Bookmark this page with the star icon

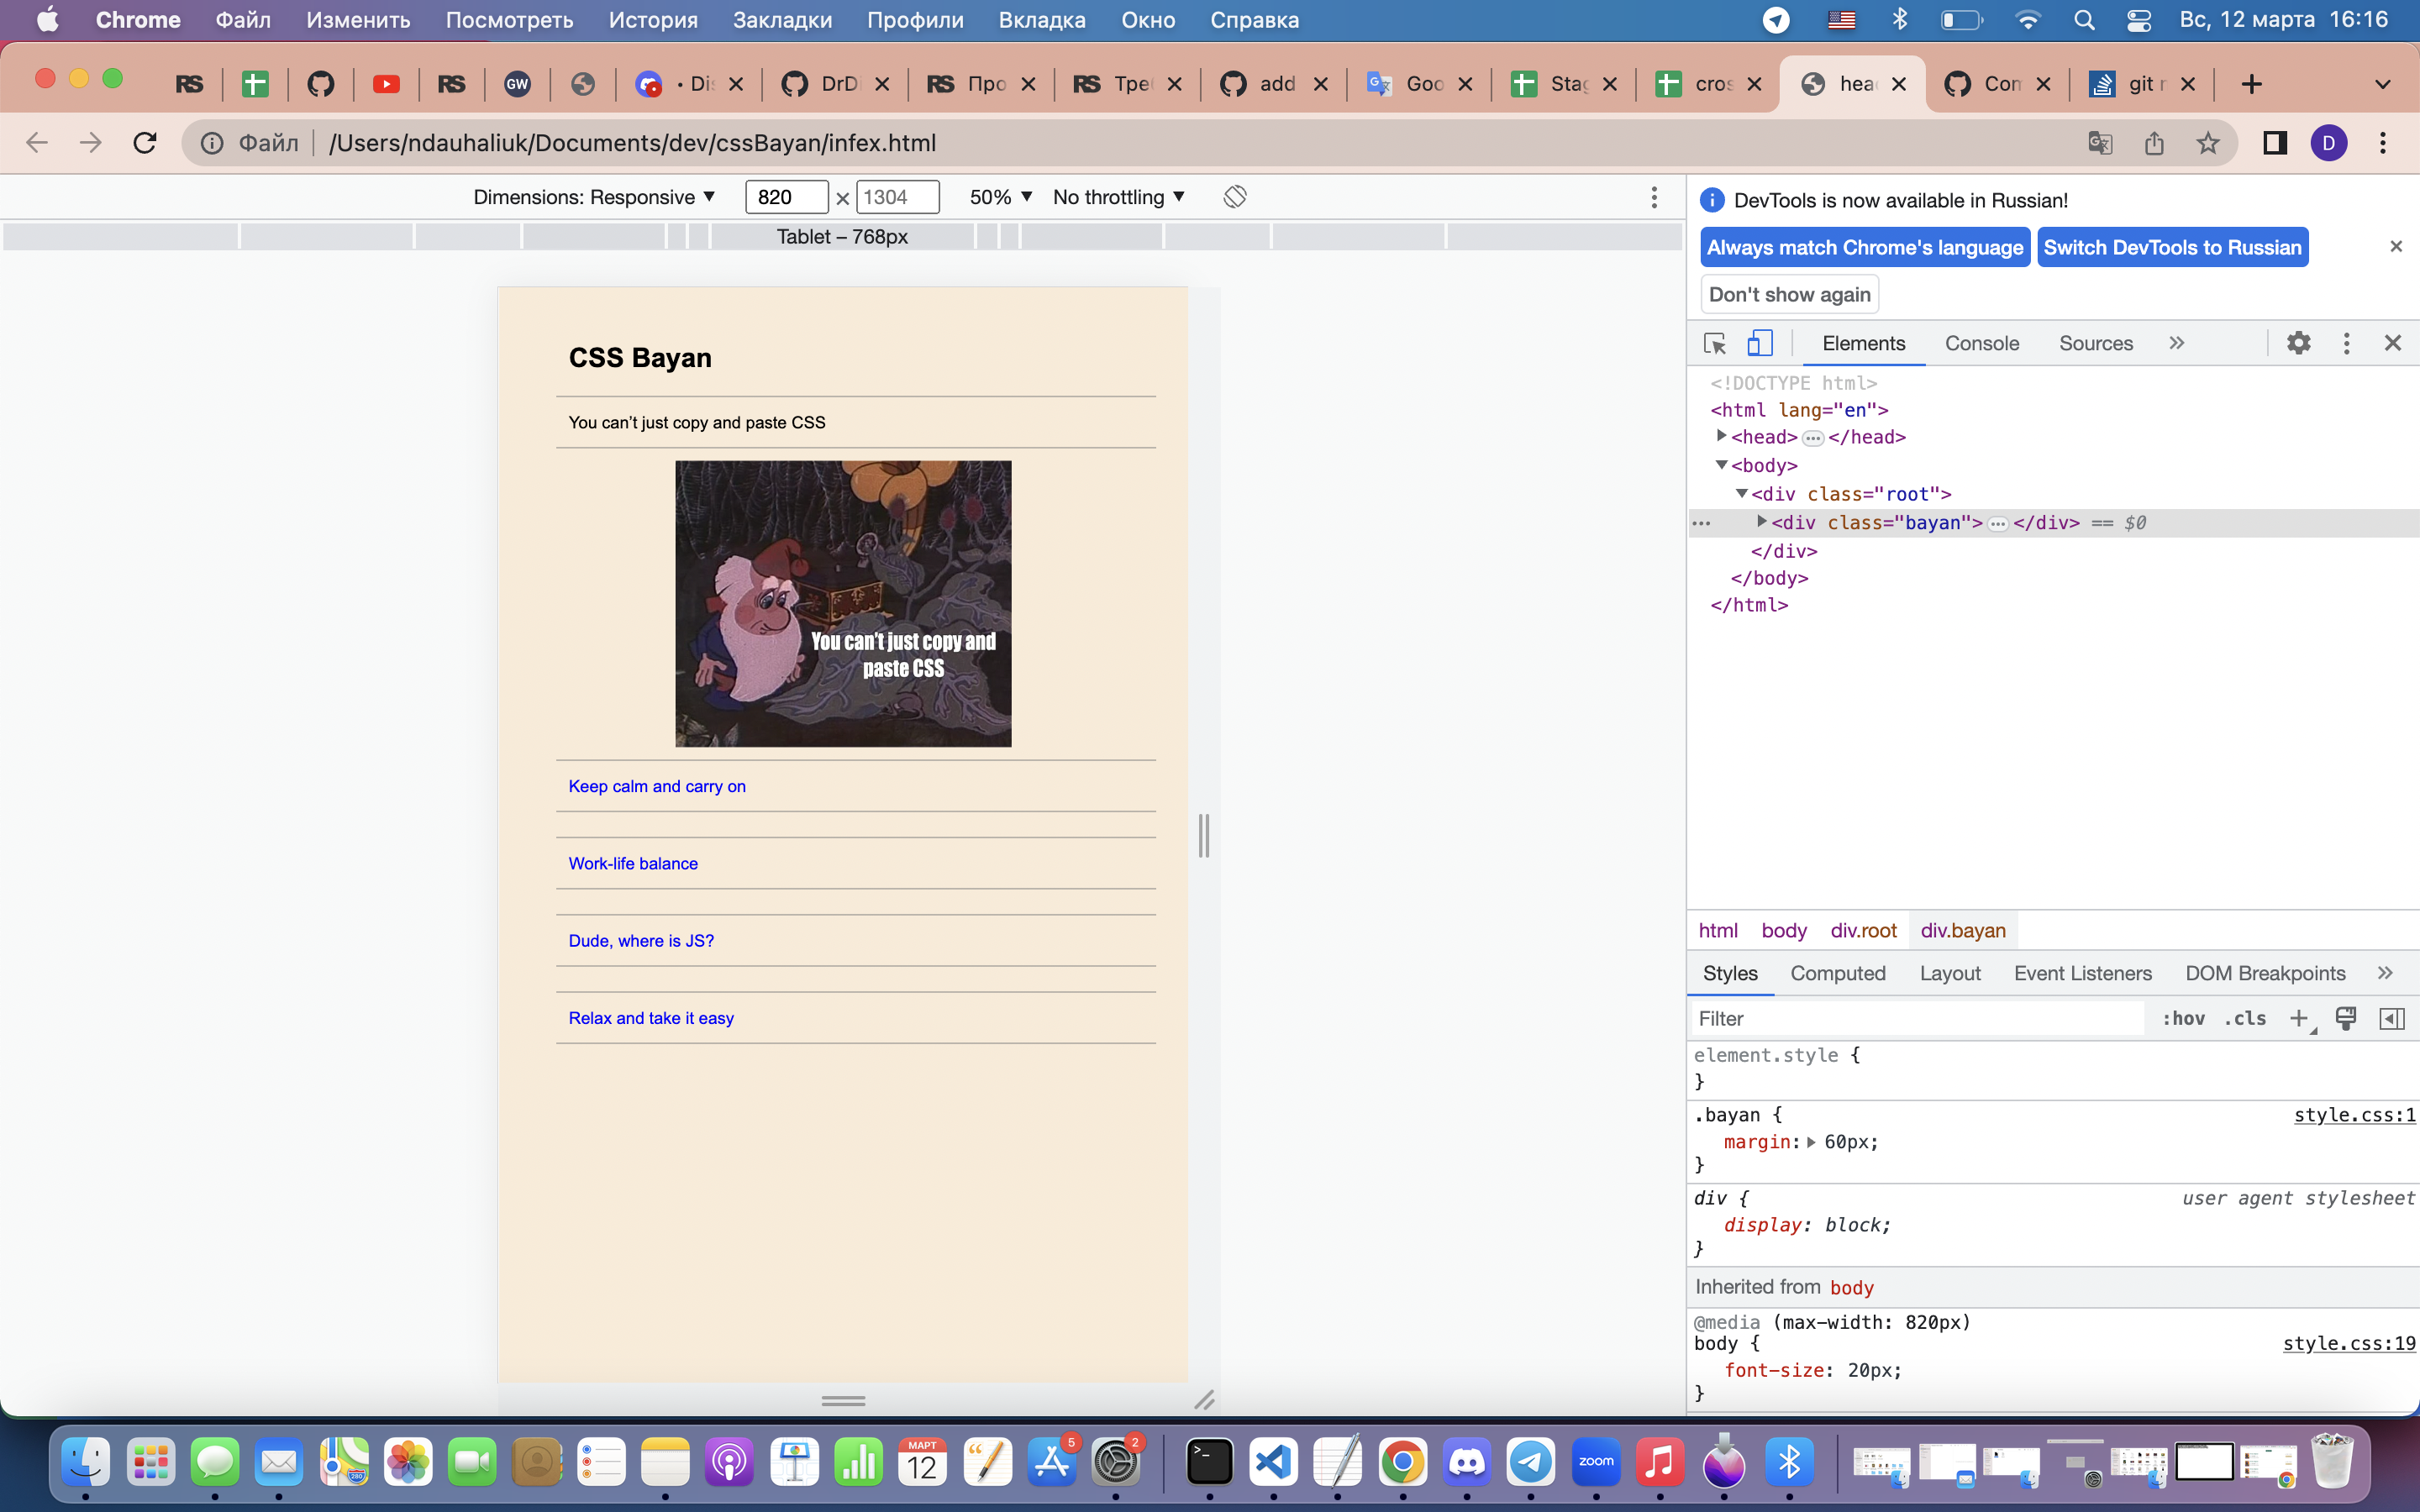point(2208,143)
